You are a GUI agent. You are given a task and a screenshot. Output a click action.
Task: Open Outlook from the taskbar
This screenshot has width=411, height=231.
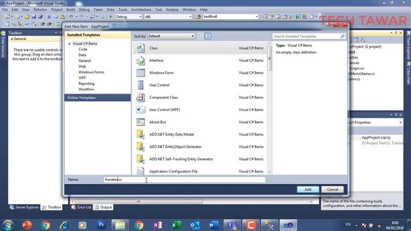(195, 225)
